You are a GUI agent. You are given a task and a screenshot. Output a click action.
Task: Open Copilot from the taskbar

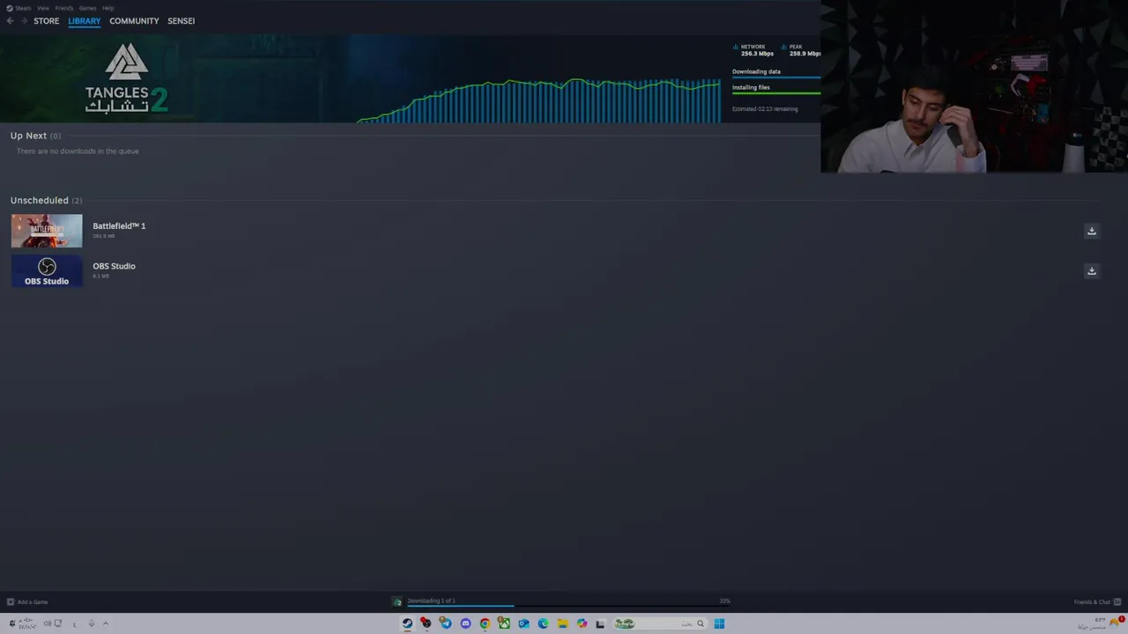point(582,623)
